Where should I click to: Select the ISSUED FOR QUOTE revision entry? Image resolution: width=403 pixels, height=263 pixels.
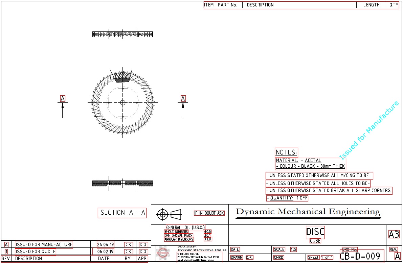[x=36, y=252]
